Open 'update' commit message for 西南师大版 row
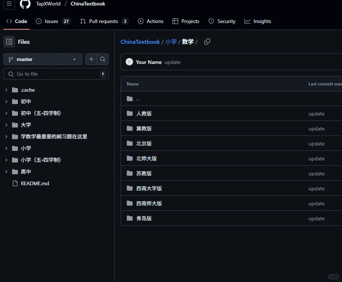Image resolution: width=342 pixels, height=282 pixels. pos(316,203)
